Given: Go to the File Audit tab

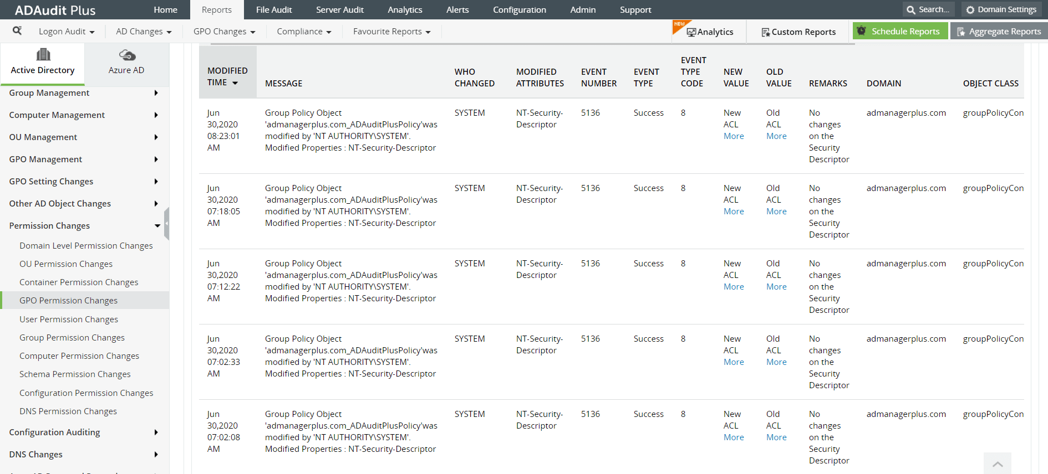Looking at the screenshot, I should click(x=274, y=10).
